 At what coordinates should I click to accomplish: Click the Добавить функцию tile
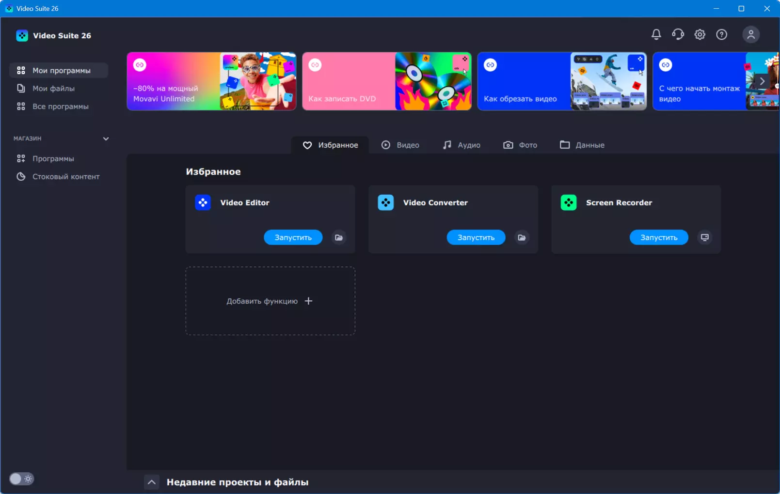click(x=271, y=301)
